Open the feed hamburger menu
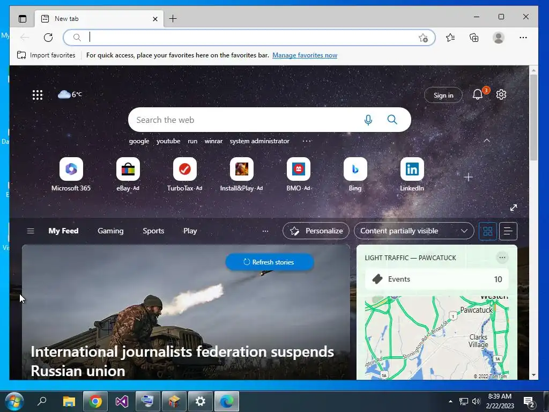 coord(31,231)
